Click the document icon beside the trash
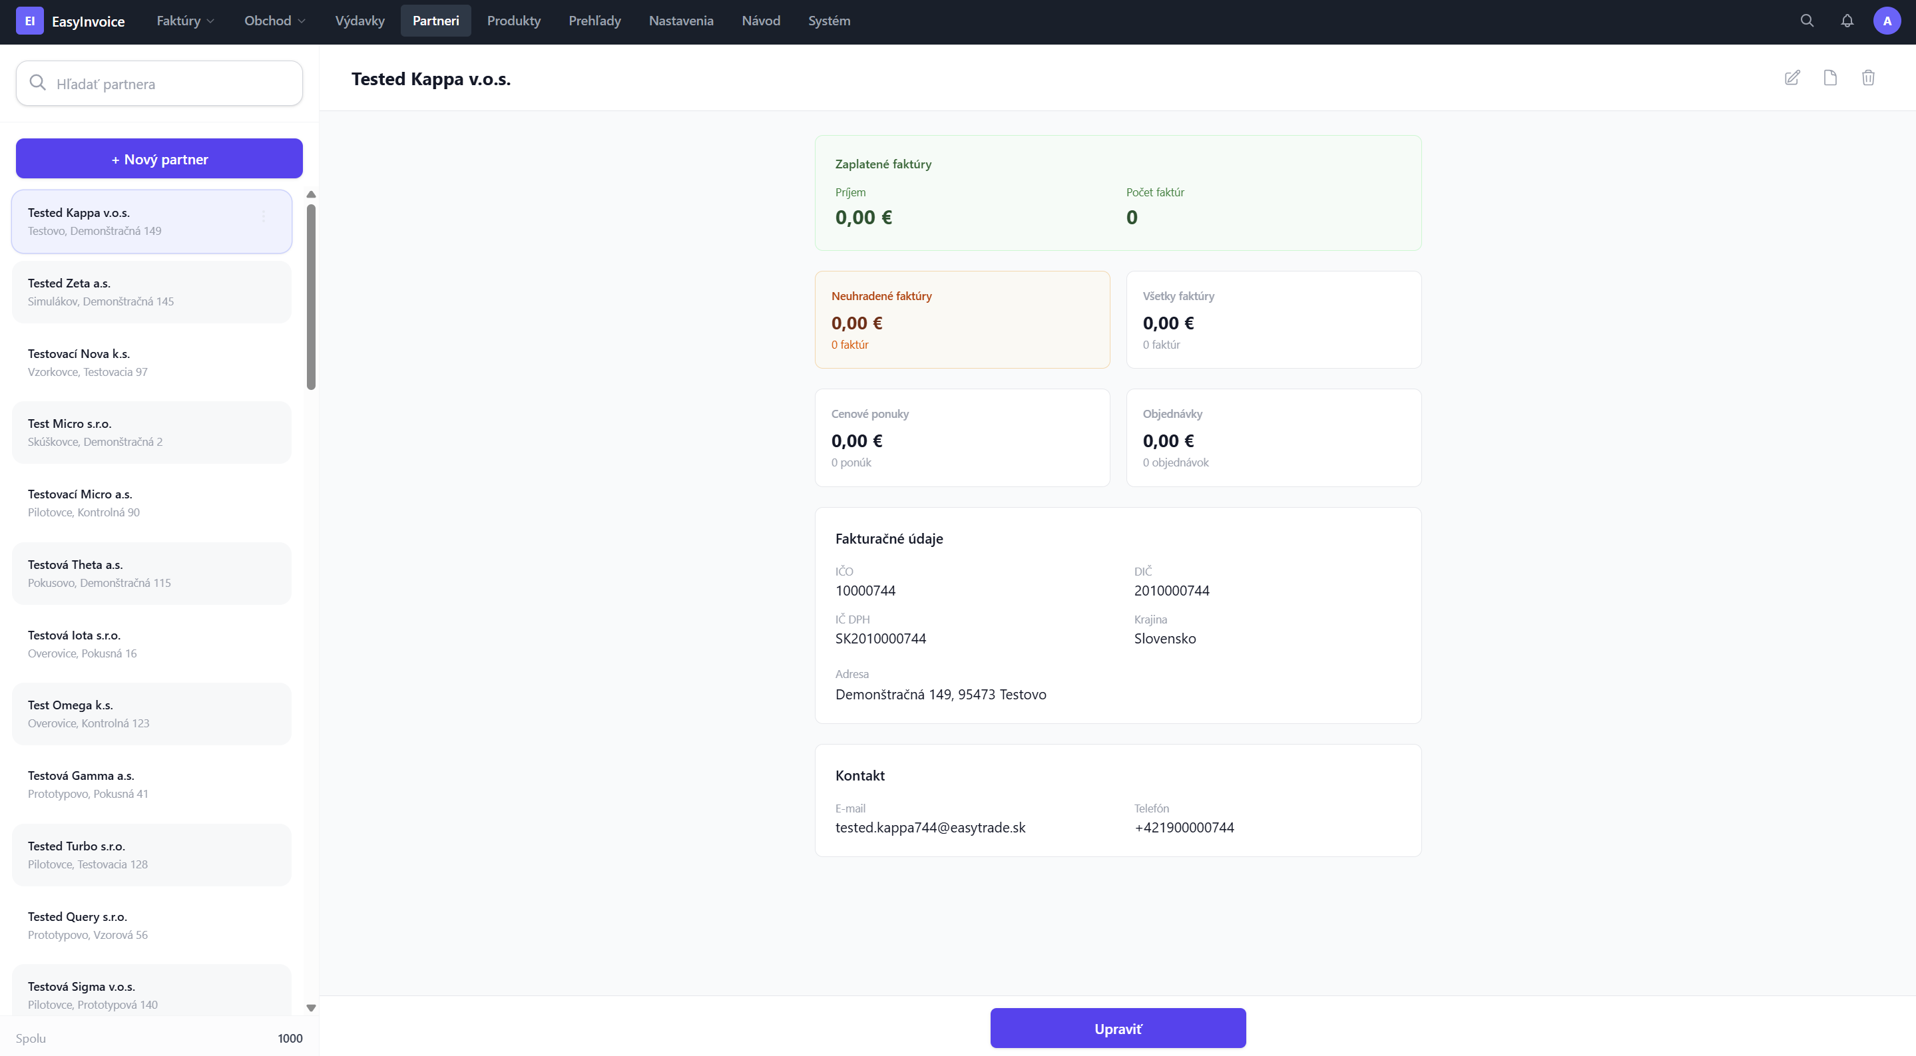Viewport: 1916px width, 1056px height. point(1829,78)
